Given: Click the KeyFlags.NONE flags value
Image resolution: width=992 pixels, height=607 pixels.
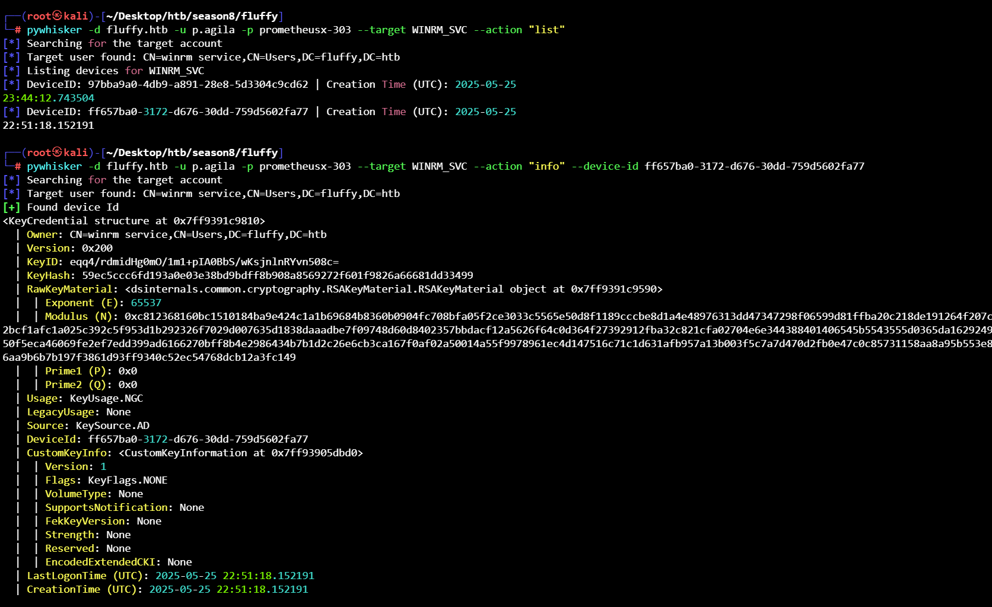Looking at the screenshot, I should coord(128,480).
